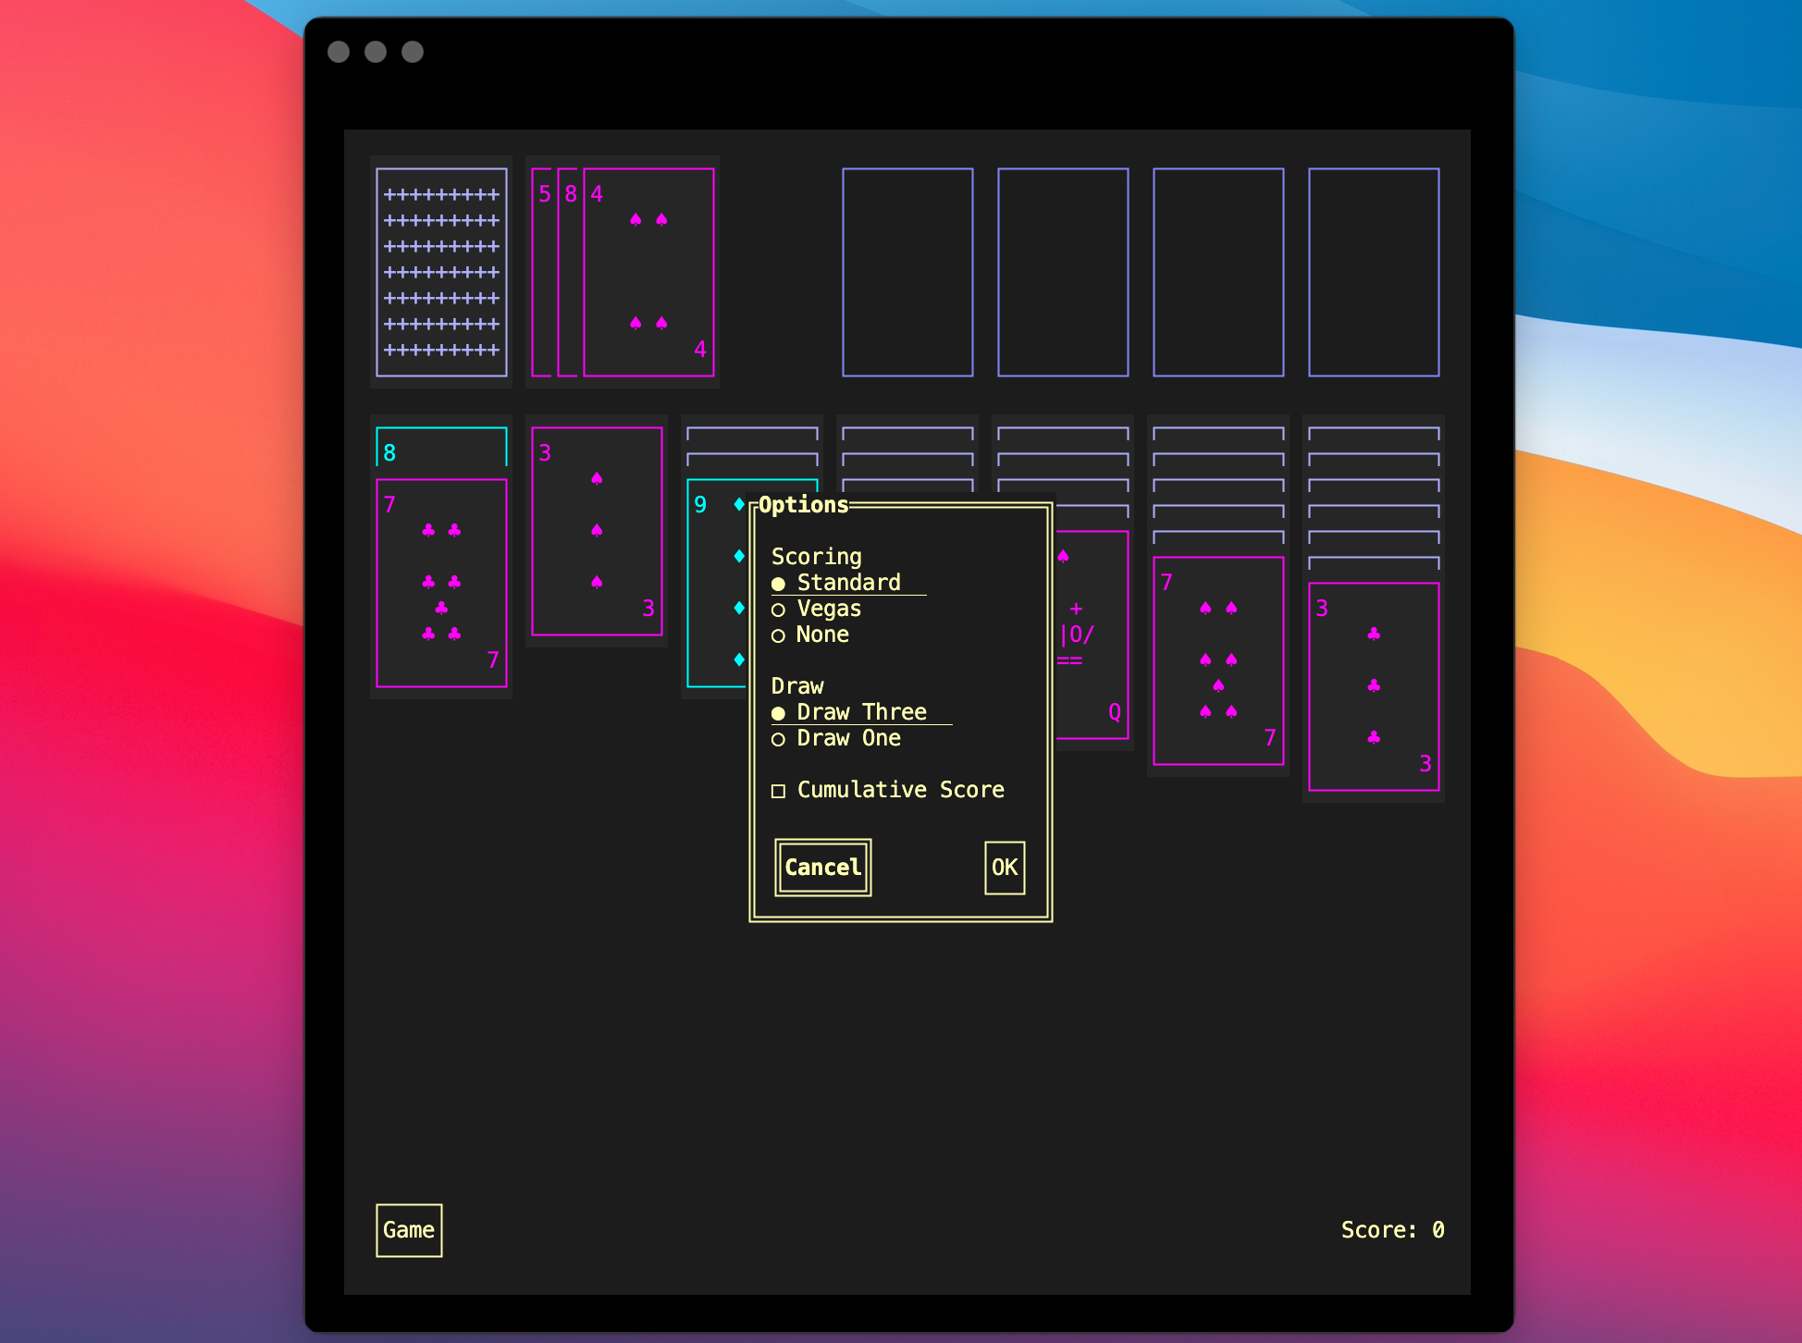Click the last empty foundation pile
The width and height of the screenshot is (1802, 1343).
tap(1374, 272)
